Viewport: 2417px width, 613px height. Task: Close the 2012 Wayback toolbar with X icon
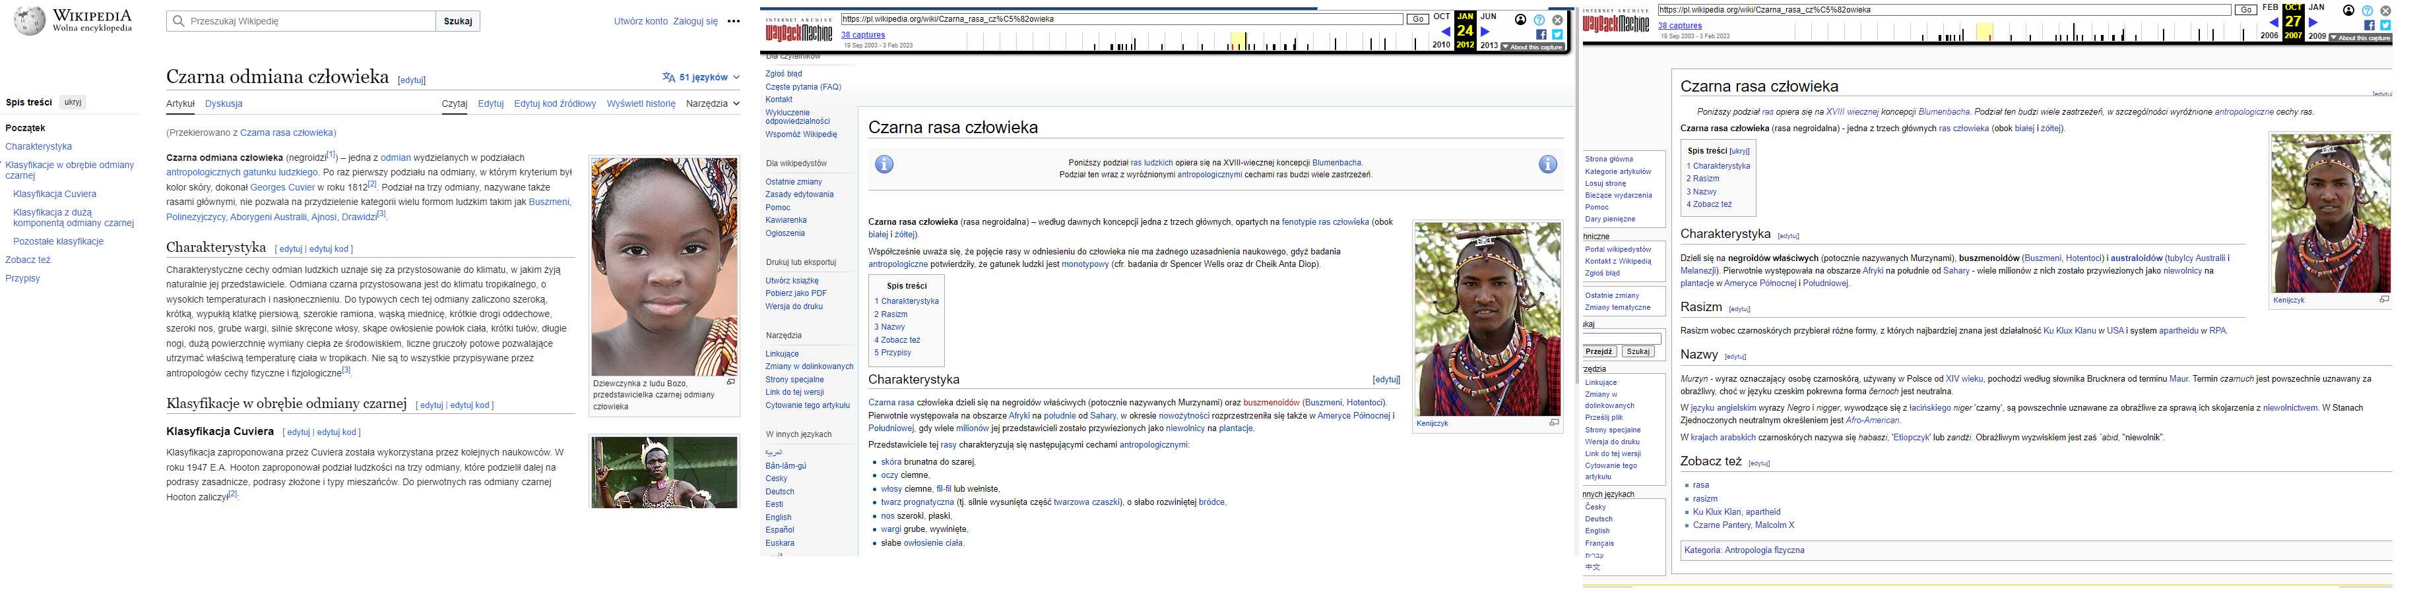[1557, 20]
